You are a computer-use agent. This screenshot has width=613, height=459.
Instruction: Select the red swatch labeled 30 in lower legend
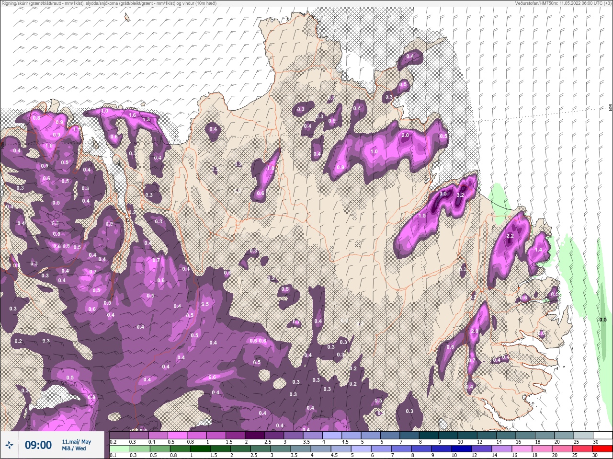tap(602, 448)
